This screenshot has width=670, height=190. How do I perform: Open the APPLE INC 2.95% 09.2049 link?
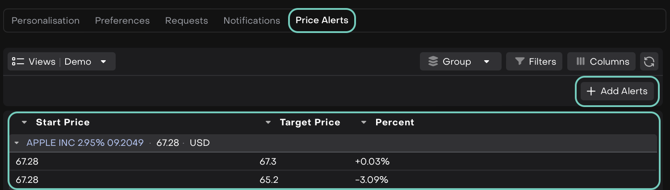(x=85, y=143)
